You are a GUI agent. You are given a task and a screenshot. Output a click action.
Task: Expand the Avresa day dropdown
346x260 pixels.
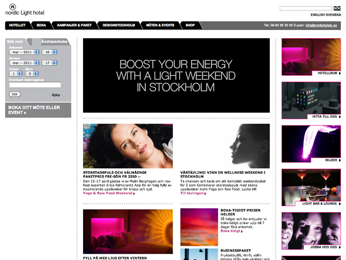(48, 62)
